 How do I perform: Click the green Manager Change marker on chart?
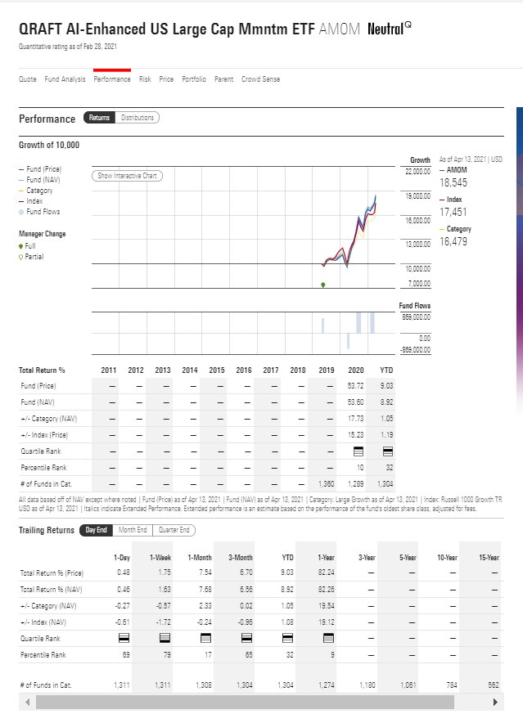pos(323,285)
